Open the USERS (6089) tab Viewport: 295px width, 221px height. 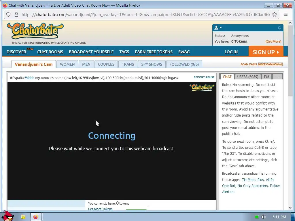pyautogui.click(x=247, y=77)
